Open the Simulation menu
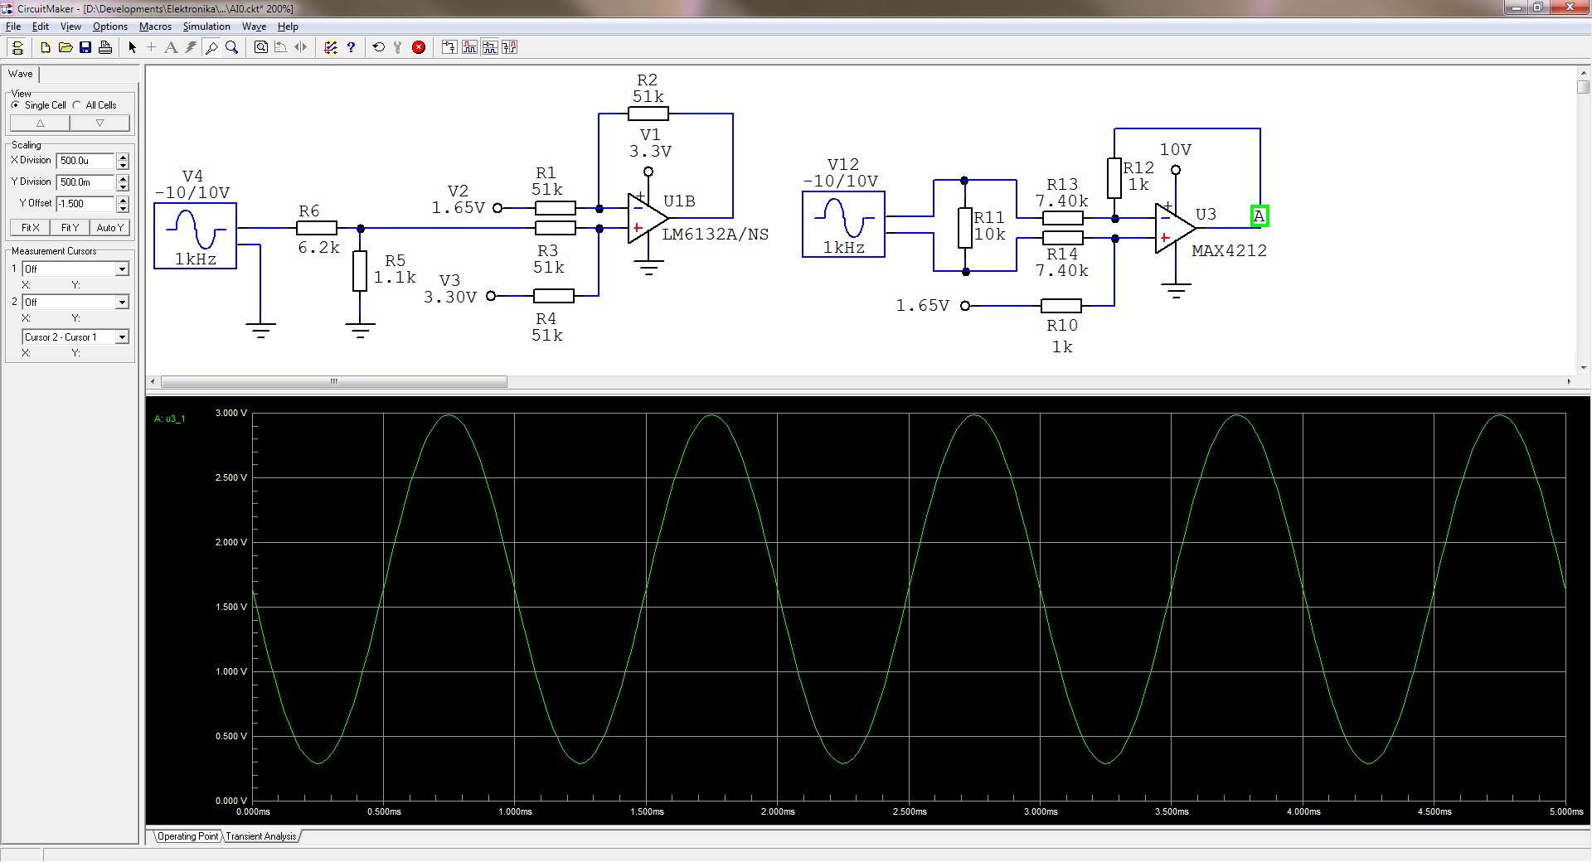Viewport: 1592px width, 862px height. tap(206, 27)
